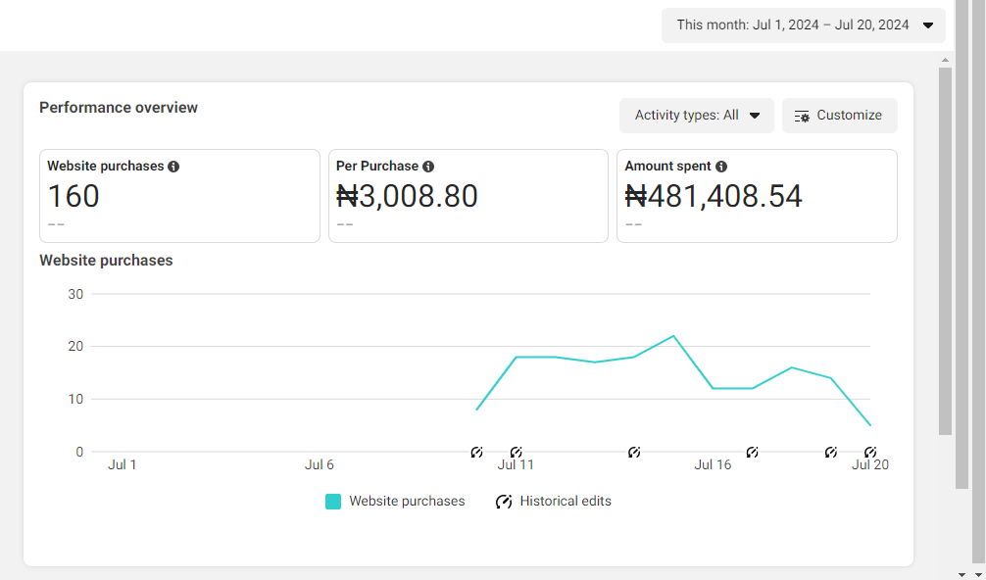Open the historical edit marker at Jul 19
This screenshot has width=986, height=580.
831,452
